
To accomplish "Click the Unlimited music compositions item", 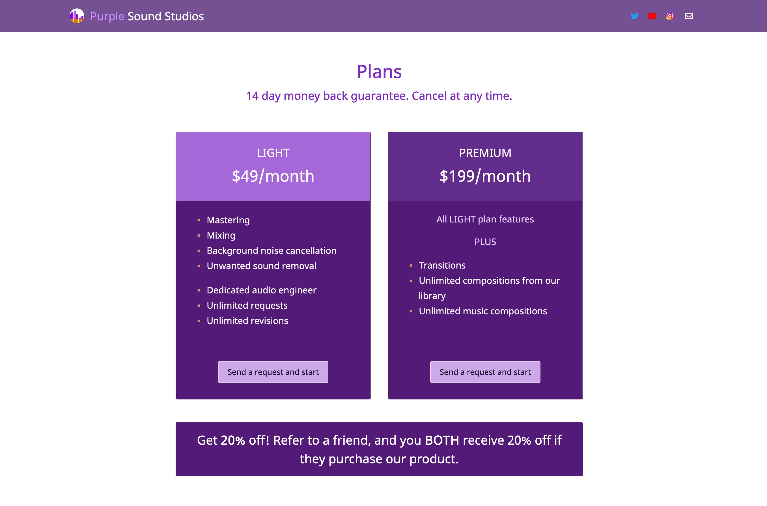I will [x=482, y=311].
